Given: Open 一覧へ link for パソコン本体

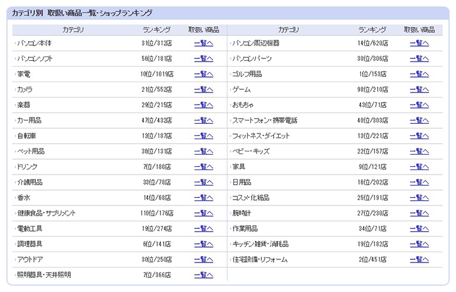Looking at the screenshot, I should (x=204, y=43).
